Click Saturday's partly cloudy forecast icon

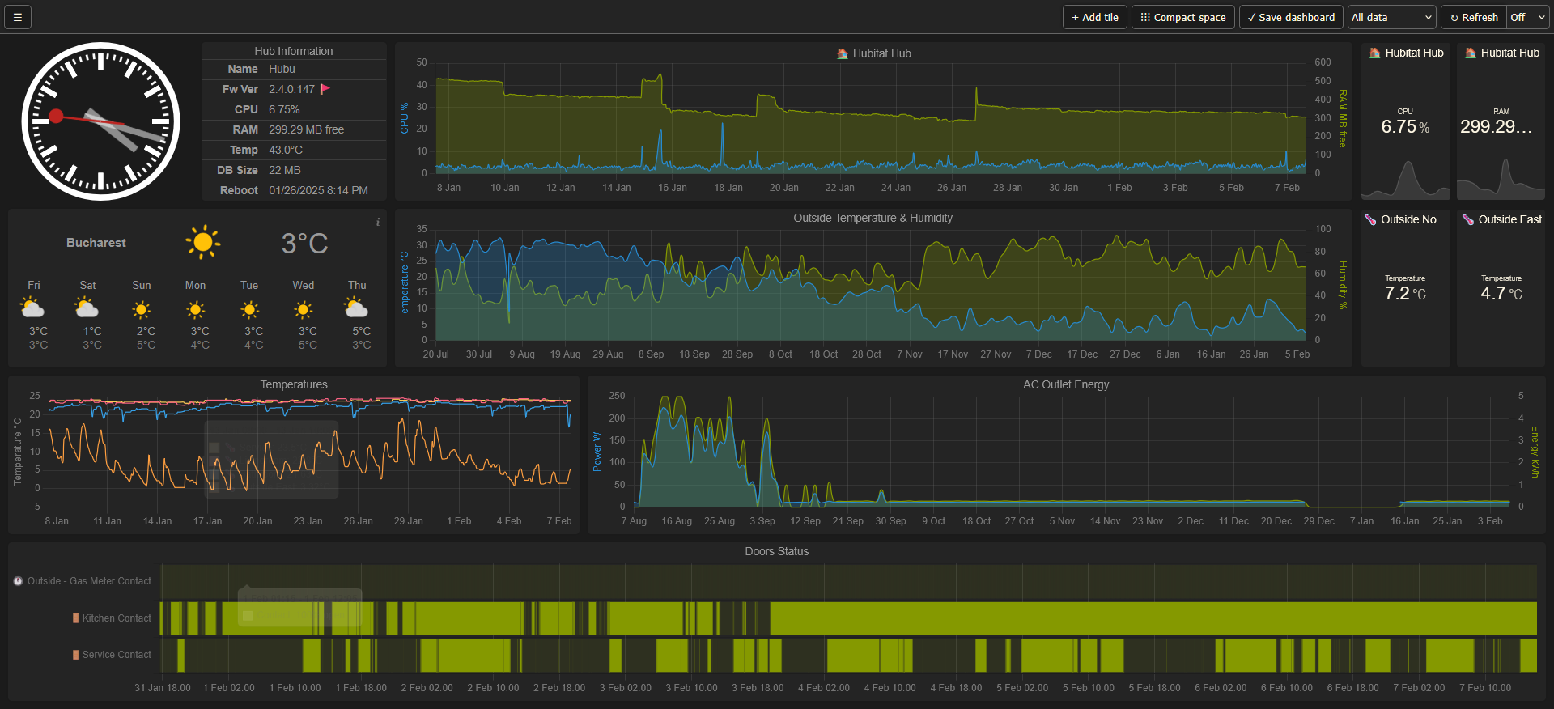coord(87,308)
